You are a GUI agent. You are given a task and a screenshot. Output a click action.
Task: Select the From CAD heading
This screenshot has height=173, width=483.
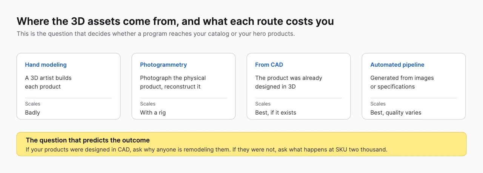point(269,65)
